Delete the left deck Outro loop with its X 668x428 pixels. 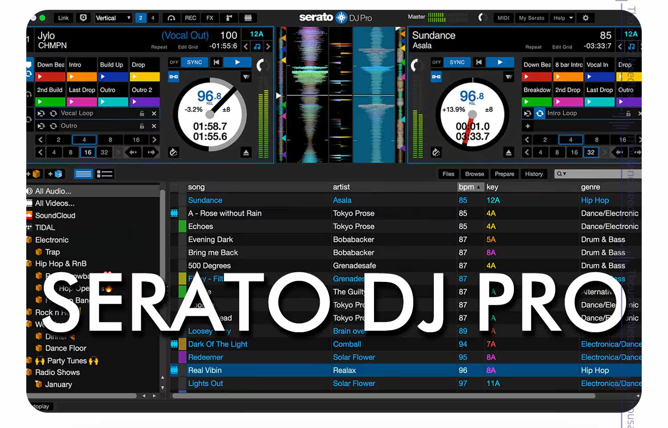point(154,126)
